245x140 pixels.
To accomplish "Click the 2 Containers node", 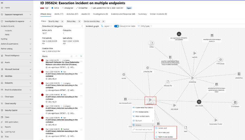I will click(x=235, y=103).
